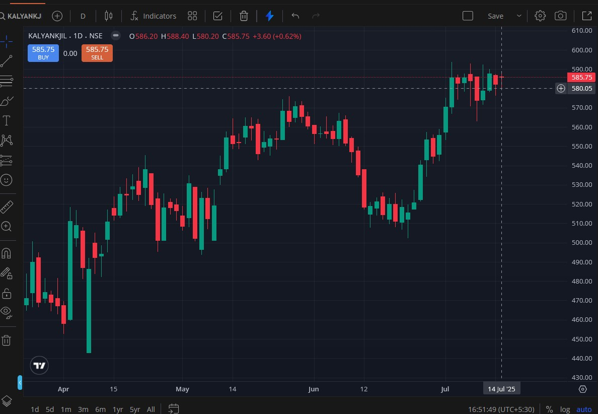
Task: Select the Text annotation tool
Action: 6,120
